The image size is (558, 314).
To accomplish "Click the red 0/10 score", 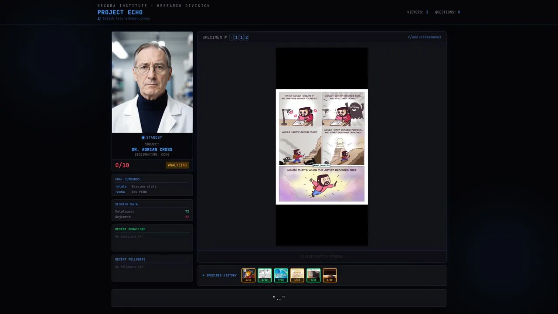I will [x=122, y=165].
